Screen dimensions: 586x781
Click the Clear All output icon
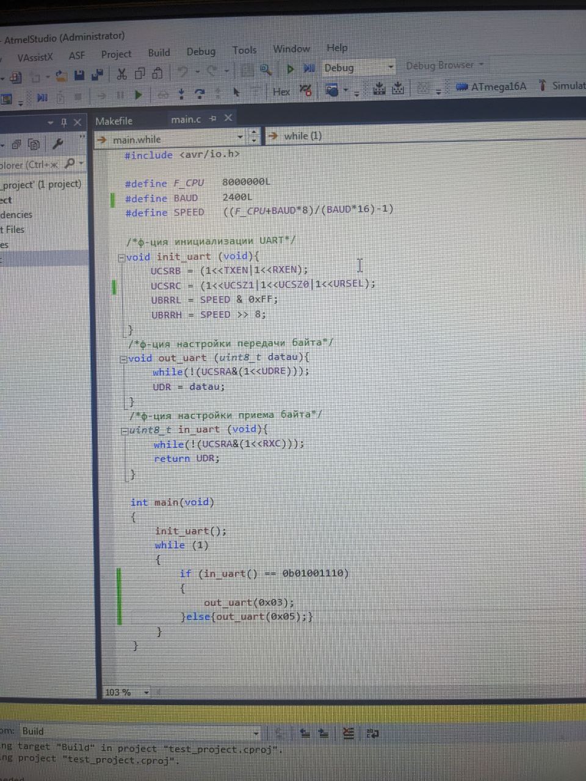pyautogui.click(x=348, y=733)
